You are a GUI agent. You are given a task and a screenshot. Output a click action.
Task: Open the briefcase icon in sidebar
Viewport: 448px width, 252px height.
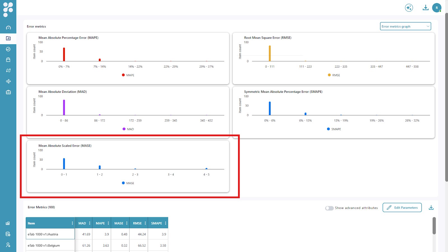[x=8, y=92]
